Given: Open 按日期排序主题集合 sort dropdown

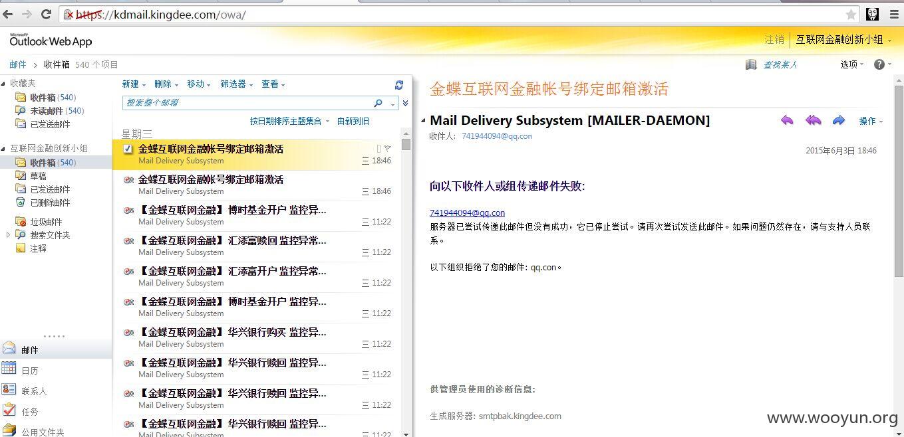Looking at the screenshot, I should [289, 121].
